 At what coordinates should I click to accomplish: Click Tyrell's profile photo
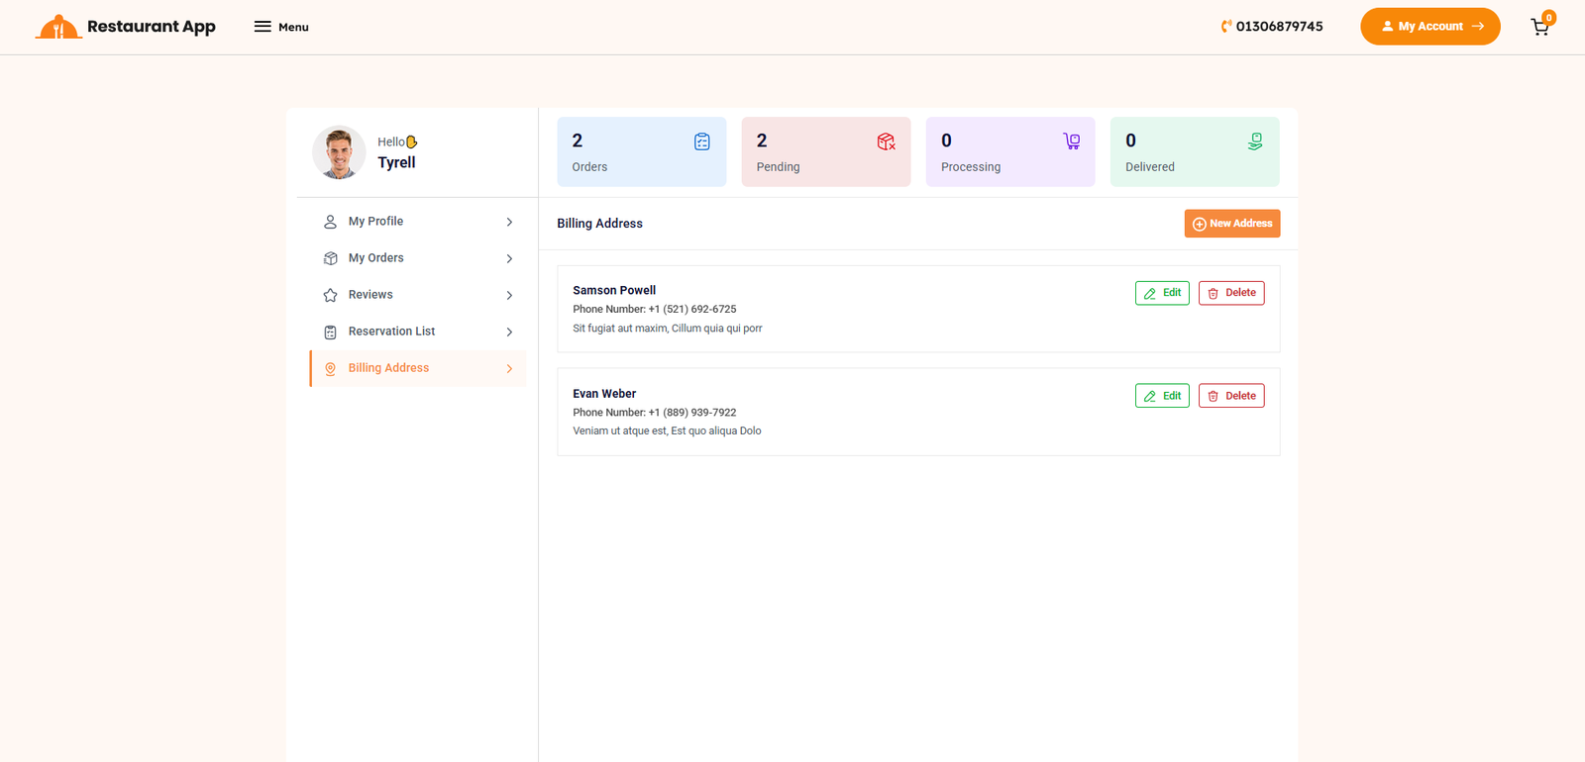point(339,152)
